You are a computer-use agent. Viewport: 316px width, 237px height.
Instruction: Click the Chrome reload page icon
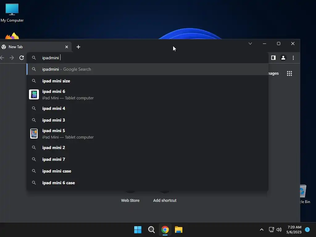click(22, 58)
